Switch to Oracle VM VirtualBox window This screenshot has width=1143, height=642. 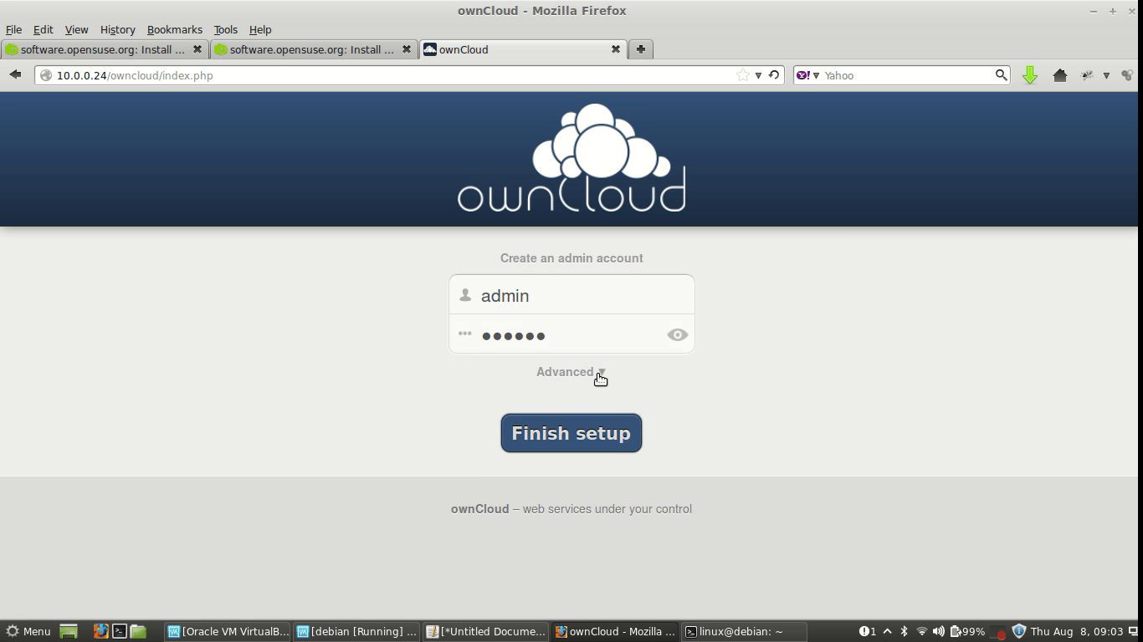[228, 631]
